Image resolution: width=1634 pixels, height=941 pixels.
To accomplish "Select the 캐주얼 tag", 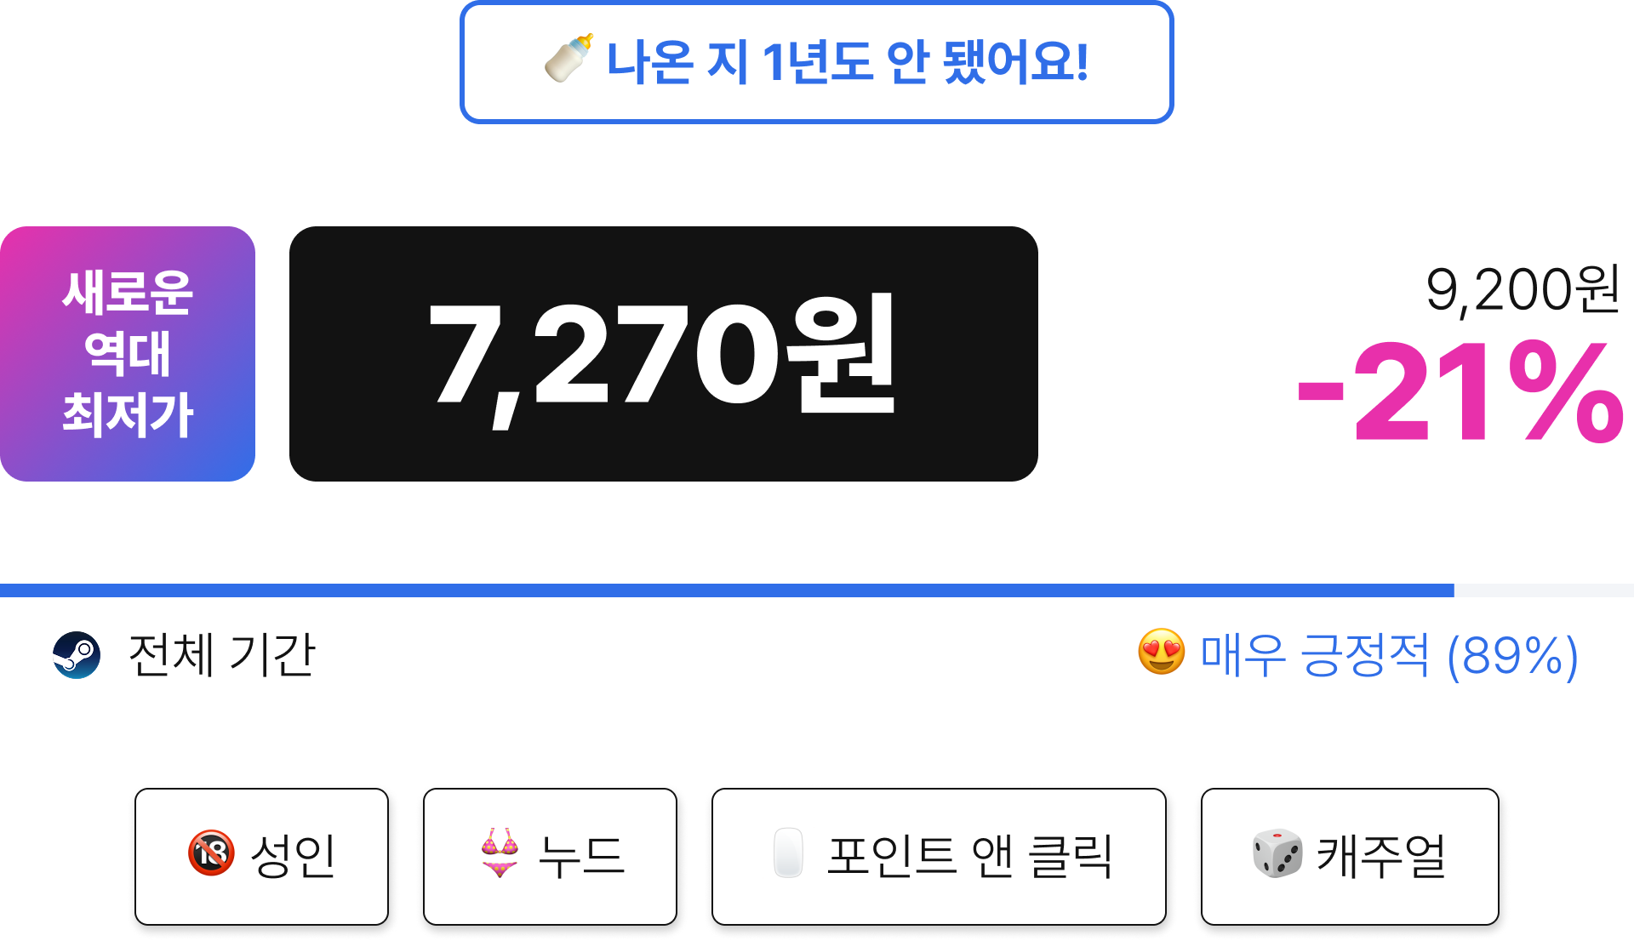I will pyautogui.click(x=1350, y=857).
